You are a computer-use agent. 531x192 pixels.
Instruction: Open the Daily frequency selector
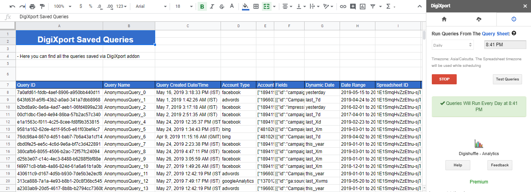[452, 45]
